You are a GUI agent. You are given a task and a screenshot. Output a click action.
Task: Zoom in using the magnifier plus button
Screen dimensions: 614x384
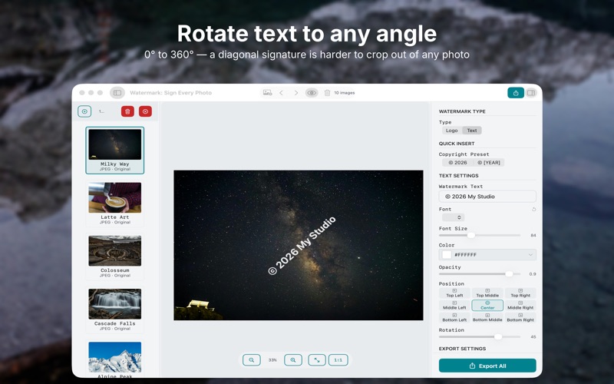(293, 359)
